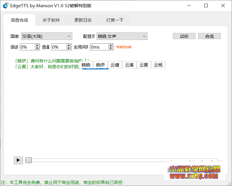This screenshot has height=186, width=232.
Task: Increase volume with up arrow
Action: click(69, 45)
